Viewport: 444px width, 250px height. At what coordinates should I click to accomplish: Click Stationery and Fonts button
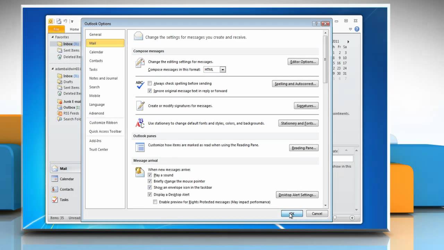point(298,123)
